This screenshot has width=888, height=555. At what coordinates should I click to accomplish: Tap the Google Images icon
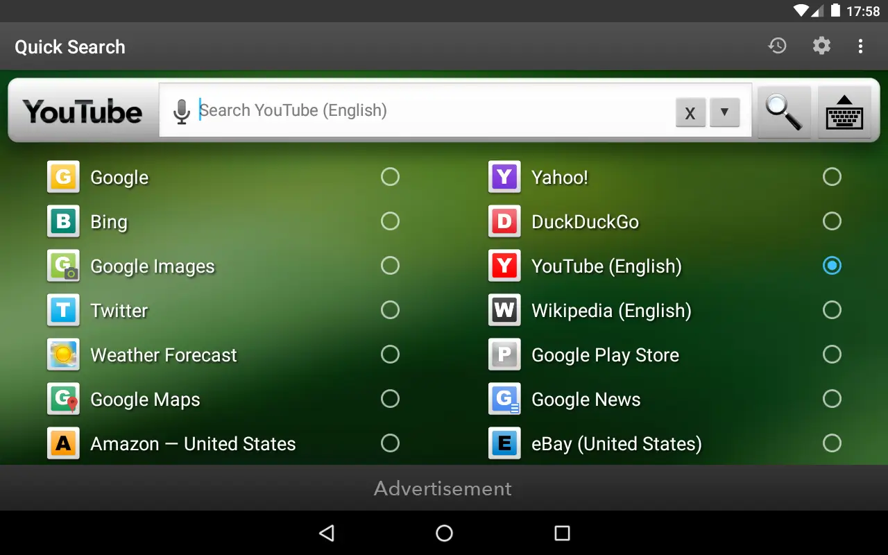[63, 266]
